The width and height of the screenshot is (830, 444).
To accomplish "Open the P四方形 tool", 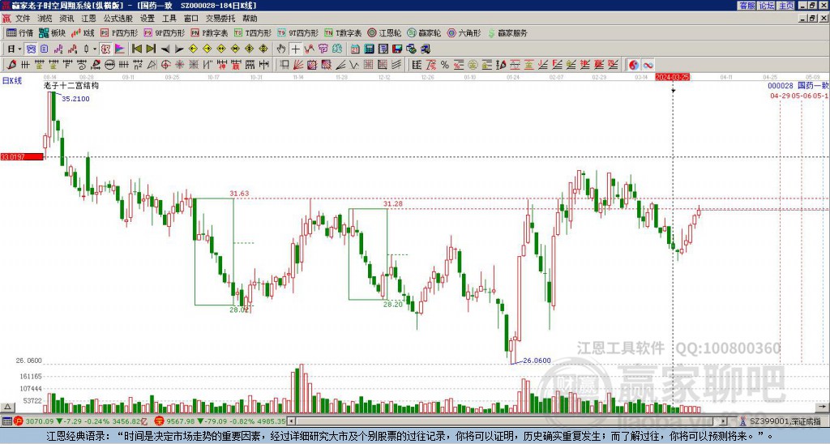I will tap(119, 32).
